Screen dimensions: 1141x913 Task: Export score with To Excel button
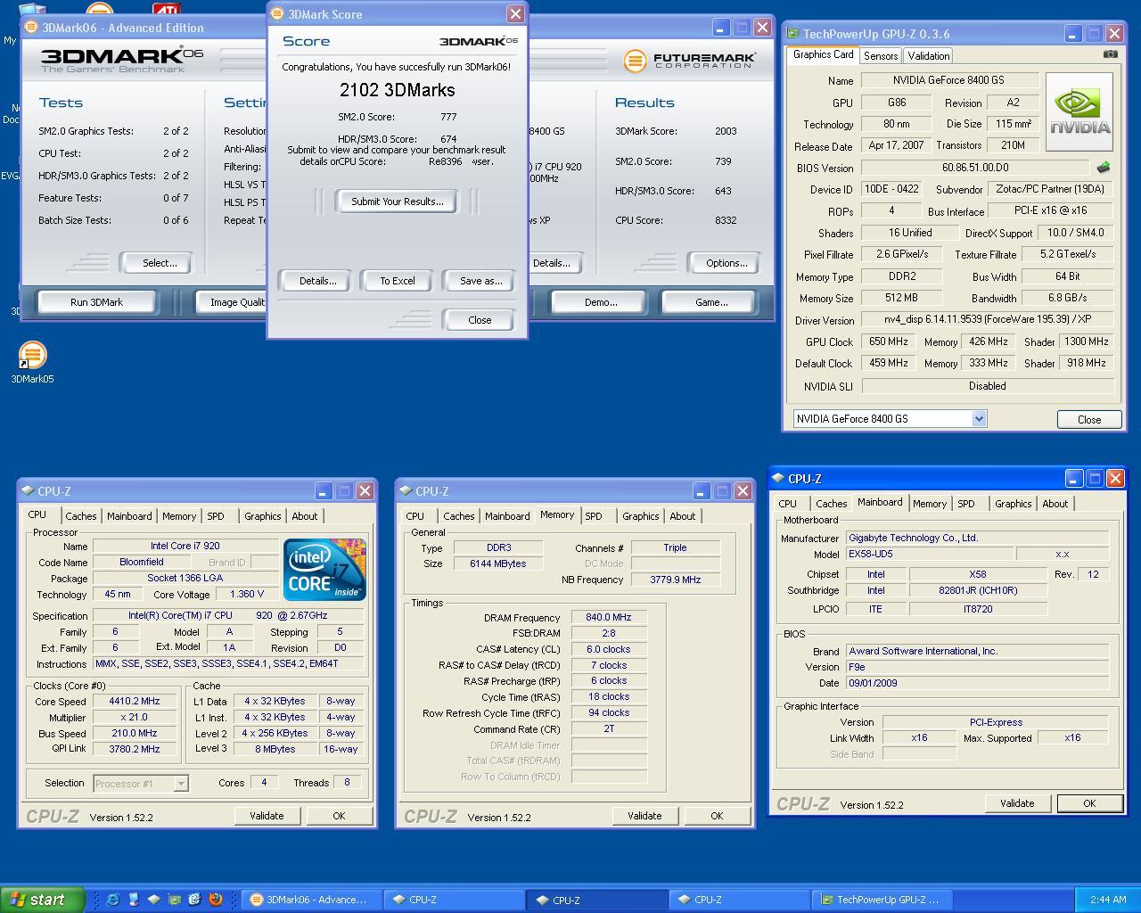(398, 281)
